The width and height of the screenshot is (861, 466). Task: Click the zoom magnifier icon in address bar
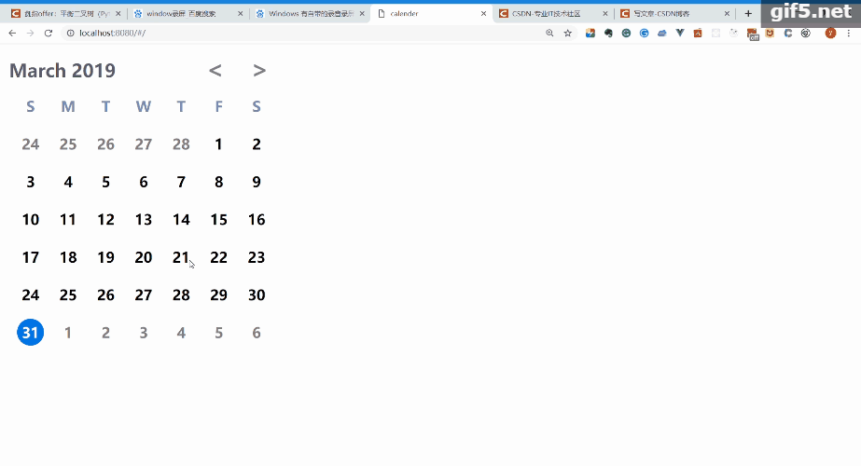click(x=549, y=33)
